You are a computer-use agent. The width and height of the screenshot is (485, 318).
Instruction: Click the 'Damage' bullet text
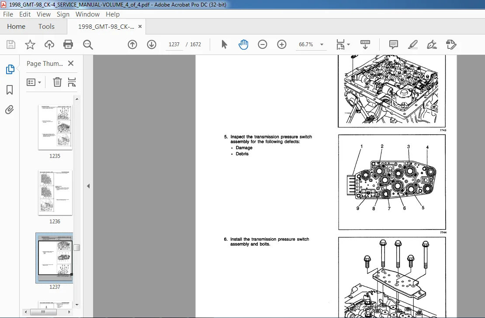[x=244, y=148]
